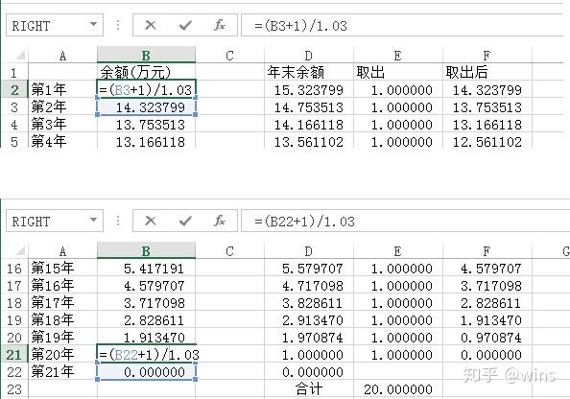Click cell 第15年
Screen dimensions: 570x399
tap(62, 269)
